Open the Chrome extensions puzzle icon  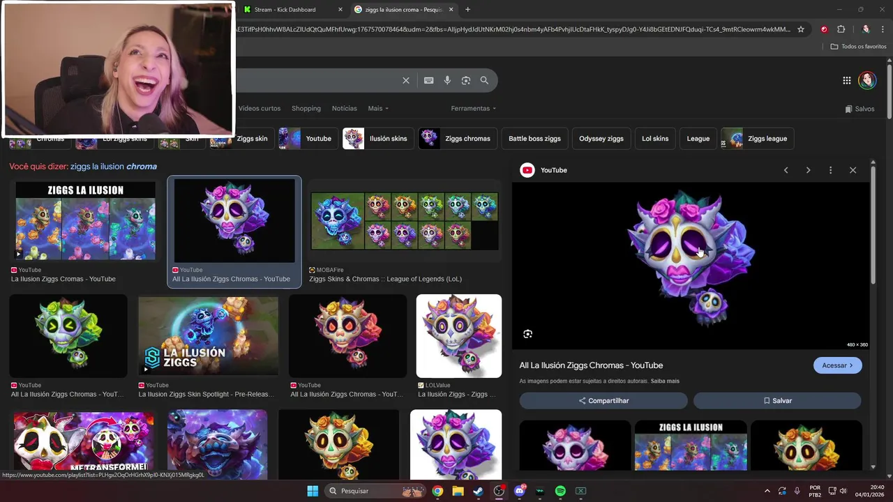point(841,29)
